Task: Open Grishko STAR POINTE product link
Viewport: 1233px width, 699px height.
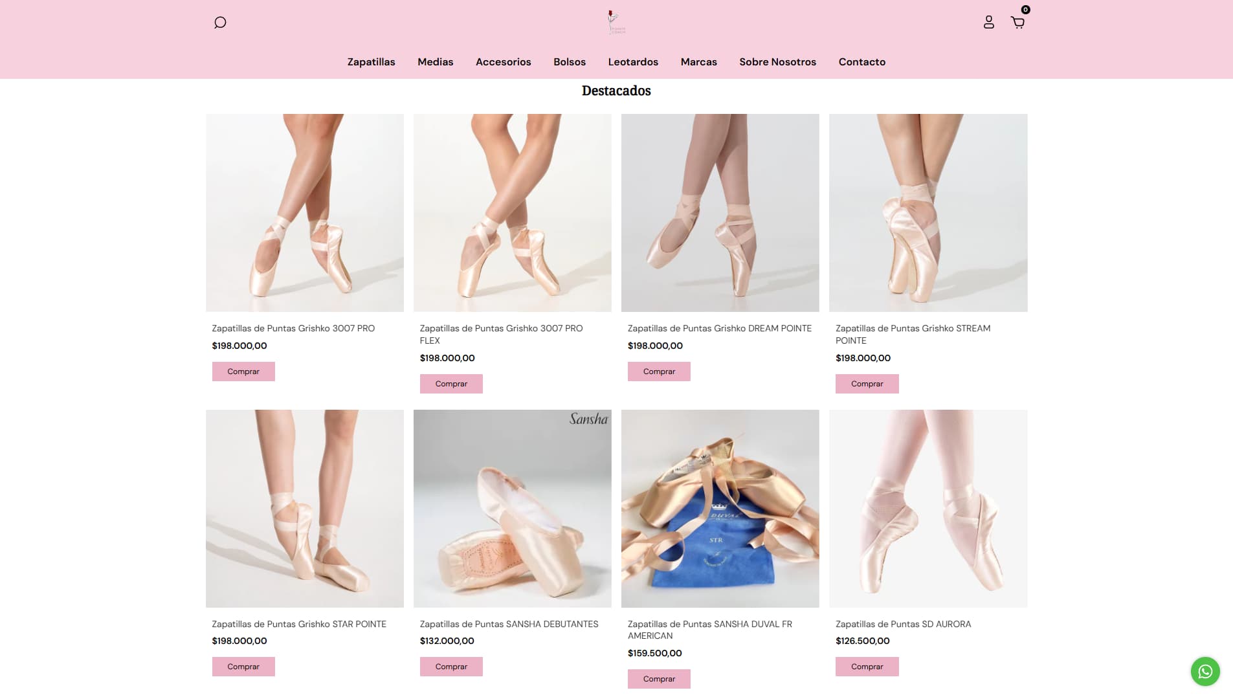Action: pyautogui.click(x=298, y=623)
